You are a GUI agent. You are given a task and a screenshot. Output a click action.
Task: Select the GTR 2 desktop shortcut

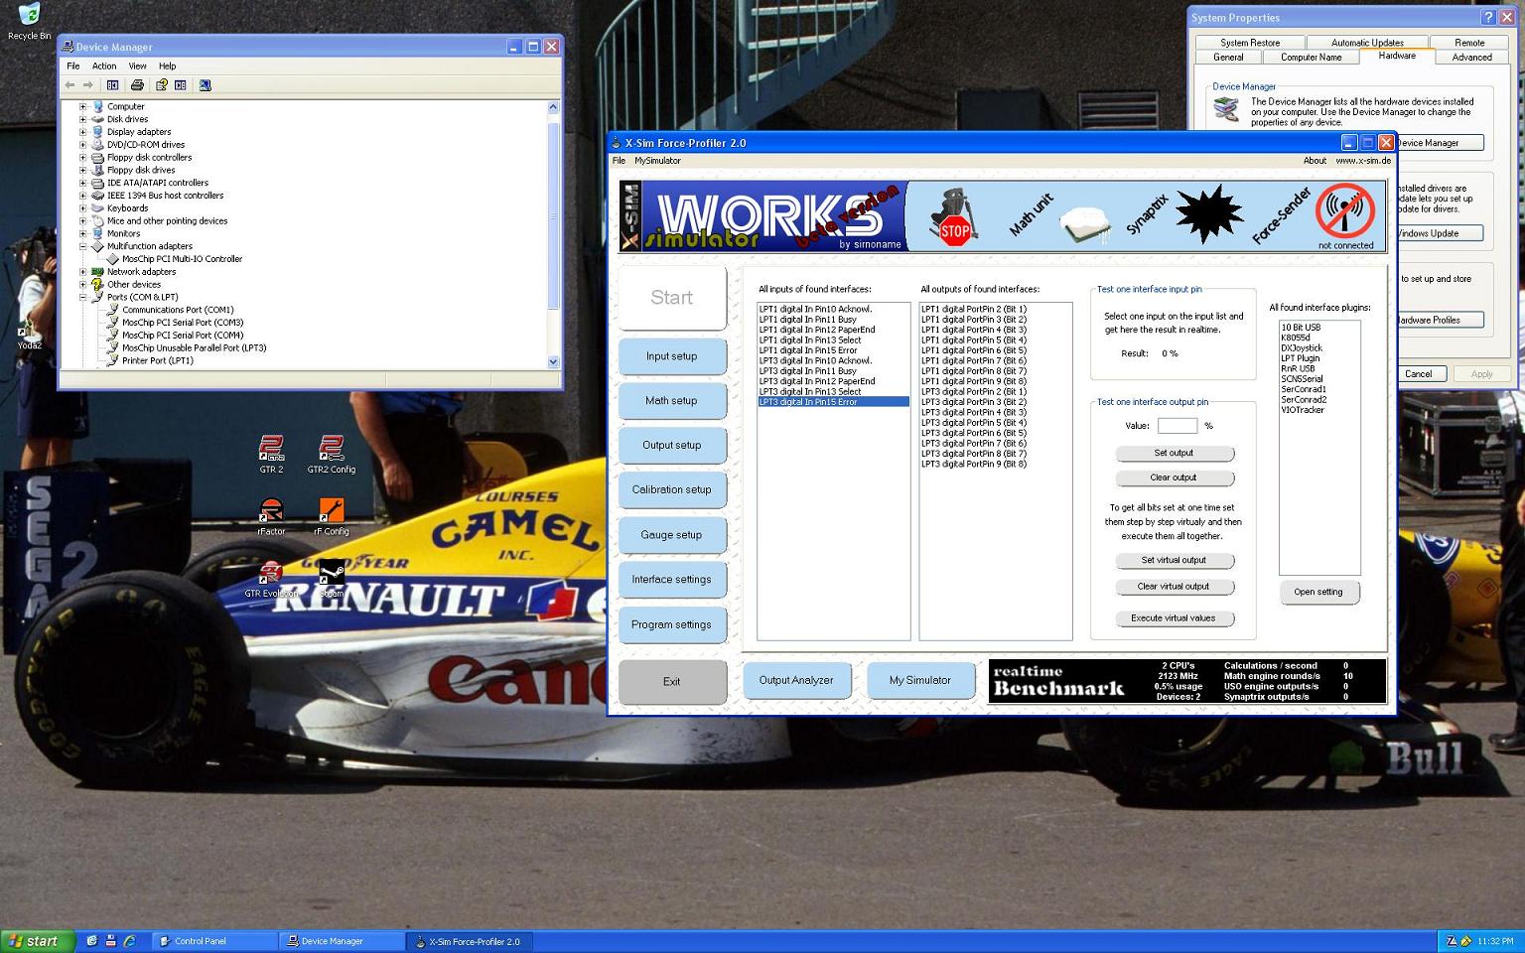pos(271,455)
